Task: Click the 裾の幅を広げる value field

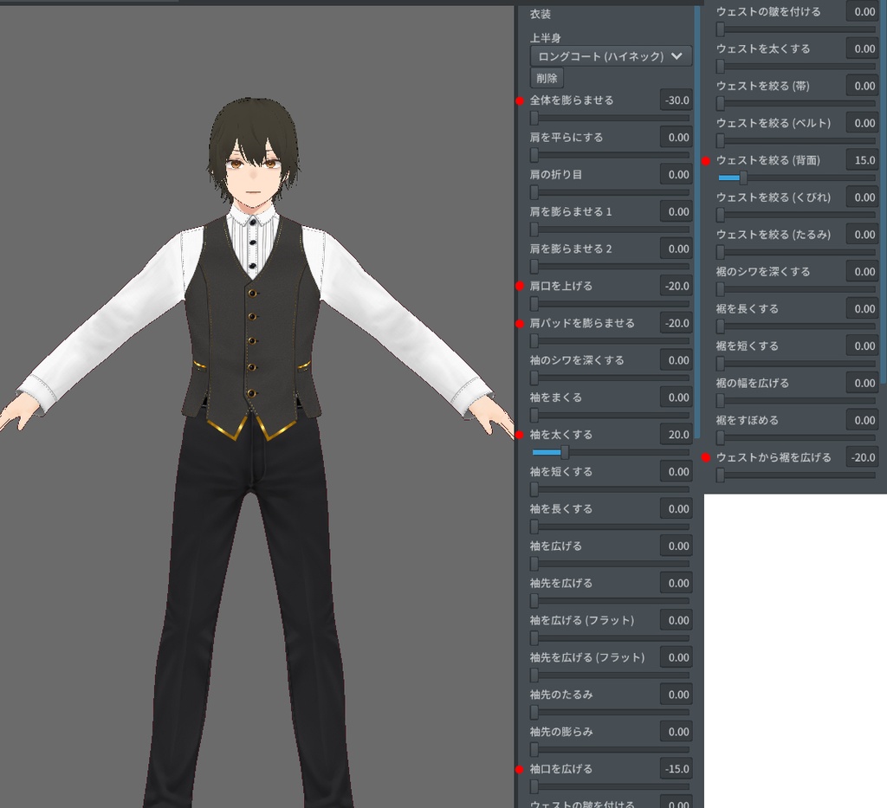Action: point(862,383)
